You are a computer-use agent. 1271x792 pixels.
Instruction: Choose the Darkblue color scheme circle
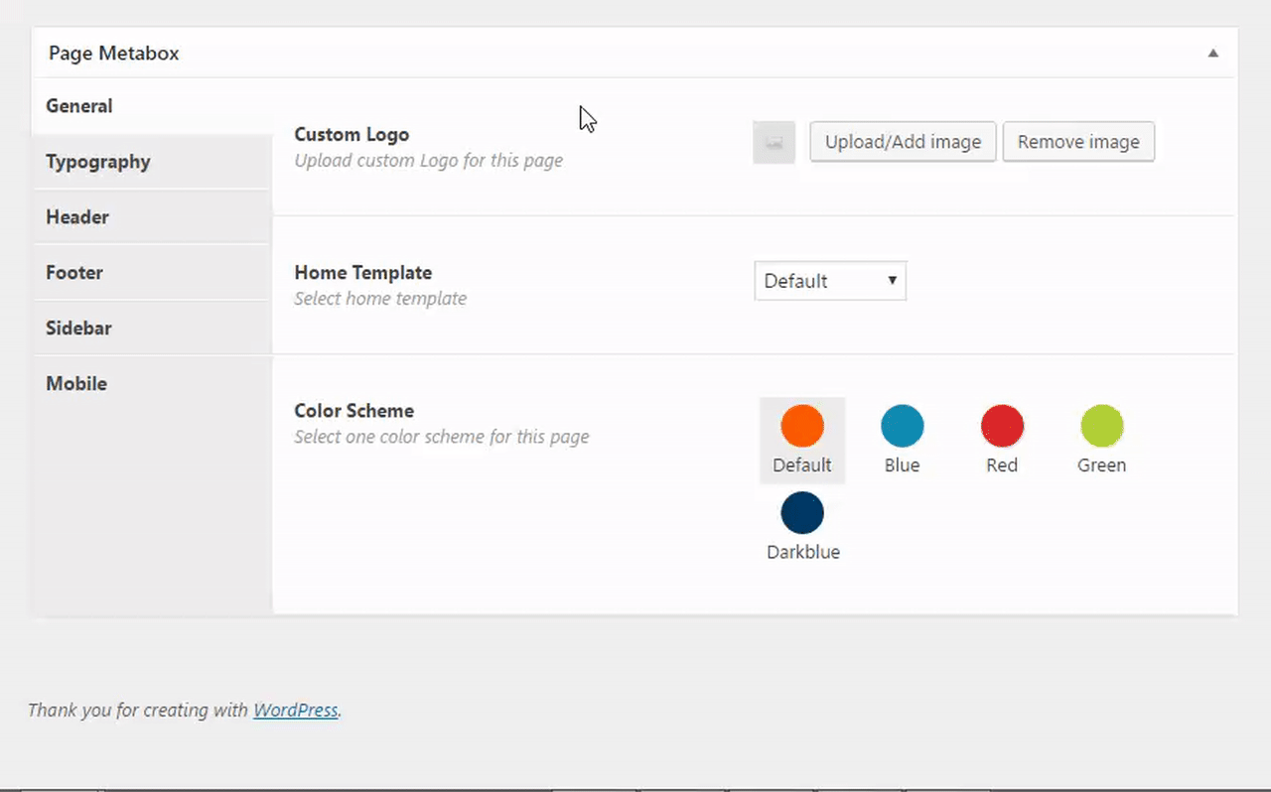802,513
